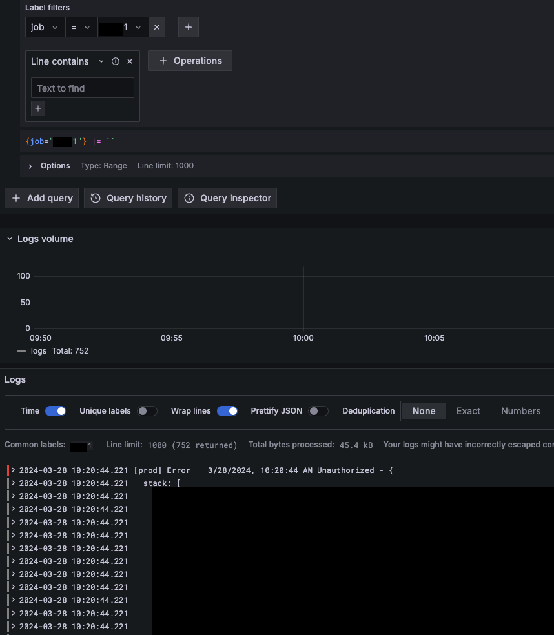Viewport: 554px width, 635px height.
Task: Click '1000 (752 returned)' line limit text
Action: [192, 445]
